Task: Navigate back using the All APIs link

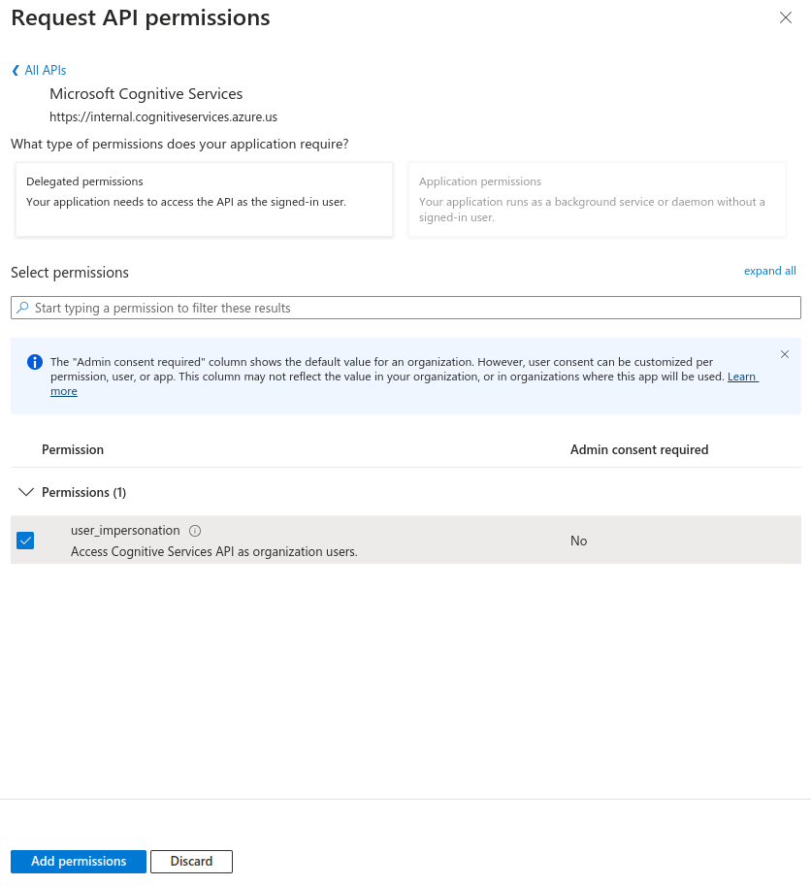Action: (x=45, y=70)
